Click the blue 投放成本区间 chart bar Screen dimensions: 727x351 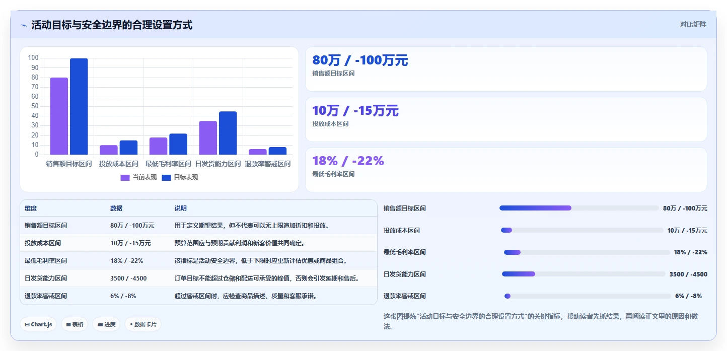pos(128,148)
